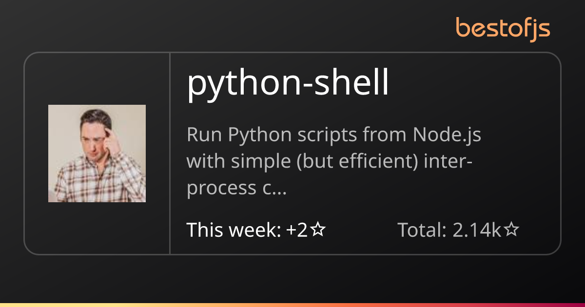Open the python-shell project title
Screen dimensions: 585x307
pos(288,84)
